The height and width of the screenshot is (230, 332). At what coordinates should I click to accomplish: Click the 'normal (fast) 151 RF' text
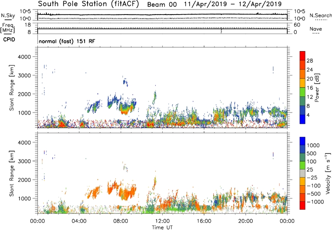[67, 41]
